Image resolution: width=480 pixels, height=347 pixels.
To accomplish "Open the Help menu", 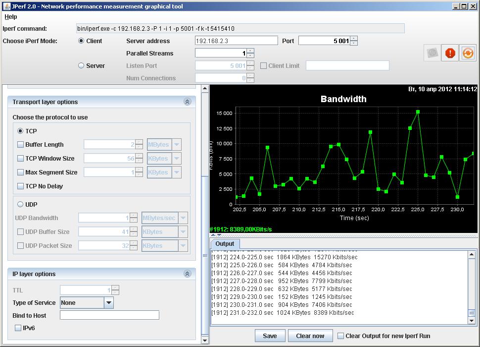I will tap(10, 17).
